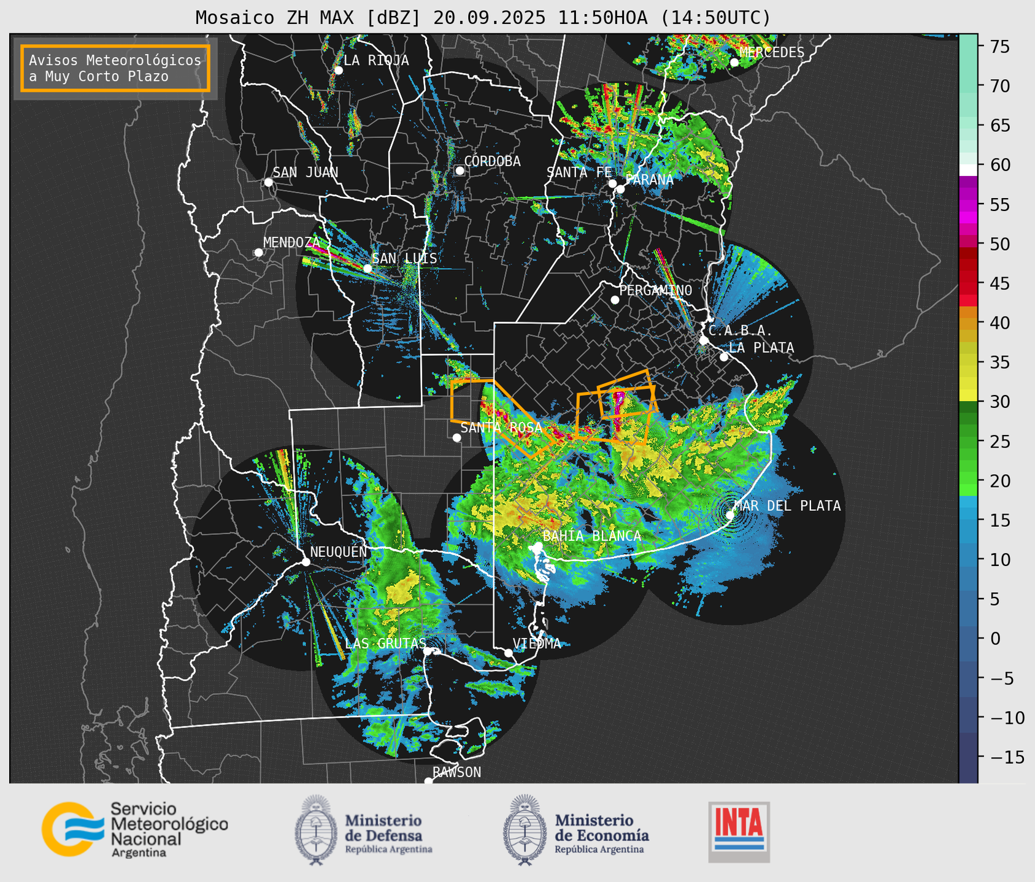Select the SANTA ROSA city label
This screenshot has height=882, width=1035.
tap(501, 428)
